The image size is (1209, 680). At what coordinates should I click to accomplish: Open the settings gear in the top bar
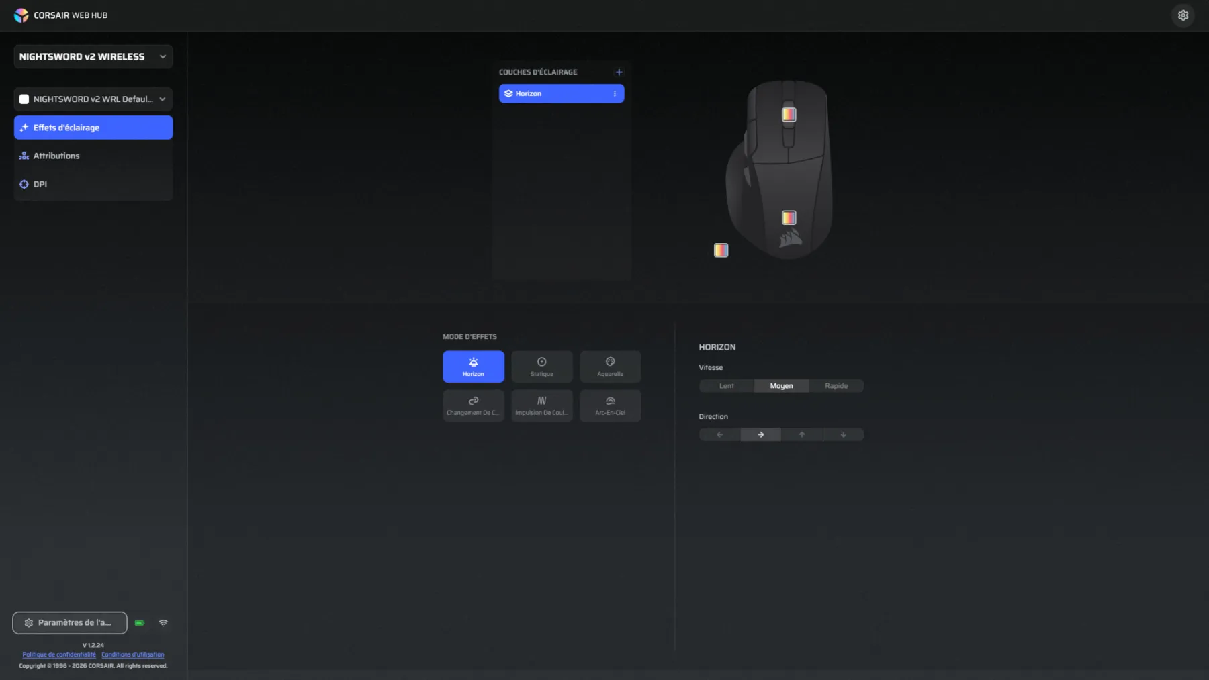point(1183,15)
